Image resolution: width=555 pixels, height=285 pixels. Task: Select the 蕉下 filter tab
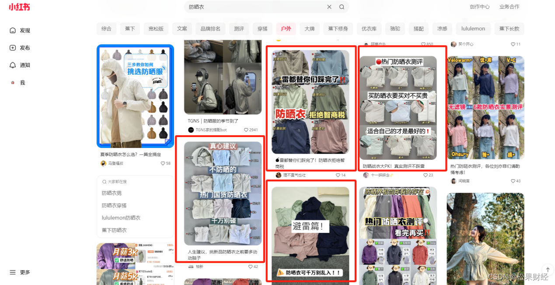(130, 29)
